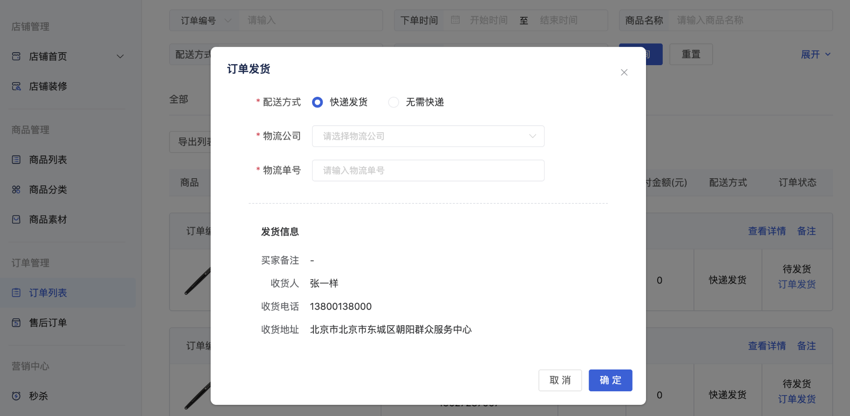
Task: Click the 商品素材 sidebar icon
Action: click(16, 219)
